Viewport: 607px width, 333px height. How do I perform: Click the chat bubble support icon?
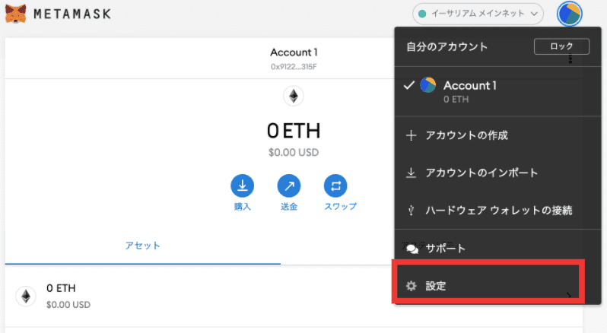tap(412, 249)
